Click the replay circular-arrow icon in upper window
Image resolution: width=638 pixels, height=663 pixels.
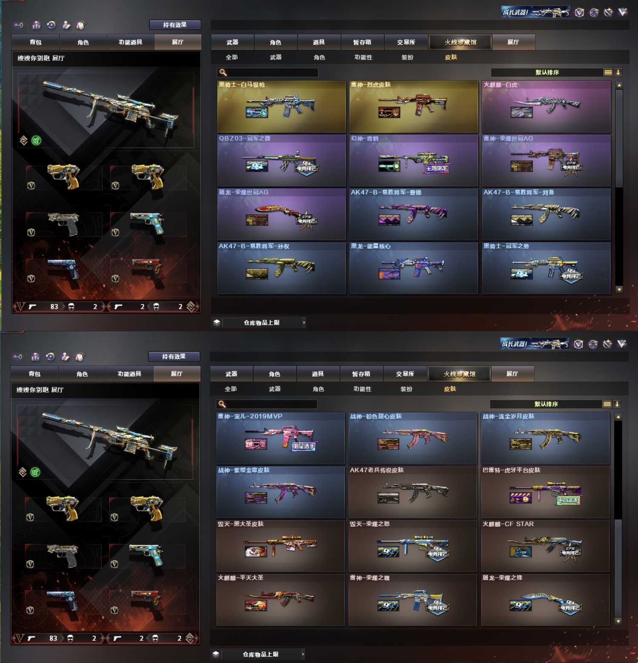coord(51,25)
